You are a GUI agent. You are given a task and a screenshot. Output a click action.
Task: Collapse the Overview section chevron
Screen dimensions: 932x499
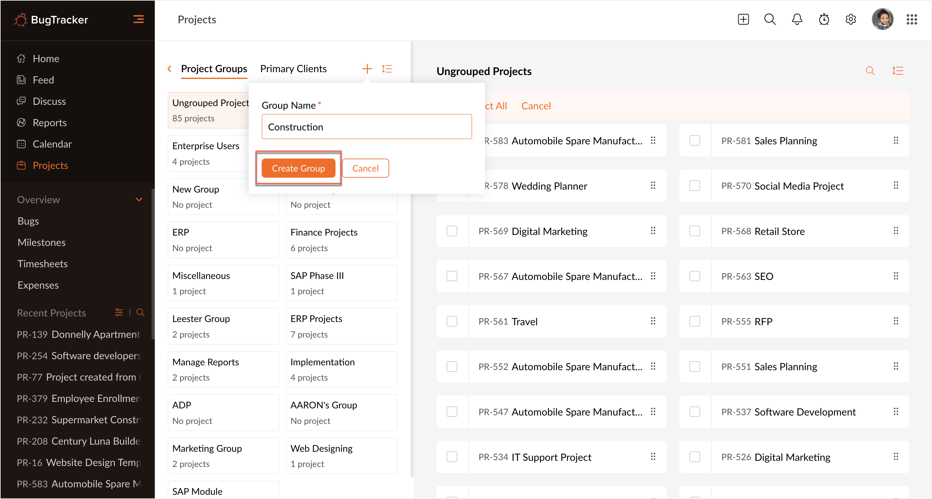tap(139, 200)
